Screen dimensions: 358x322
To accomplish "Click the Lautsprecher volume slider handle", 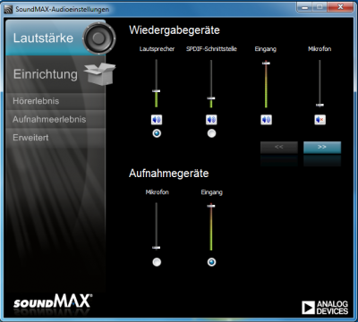I will [x=157, y=91].
